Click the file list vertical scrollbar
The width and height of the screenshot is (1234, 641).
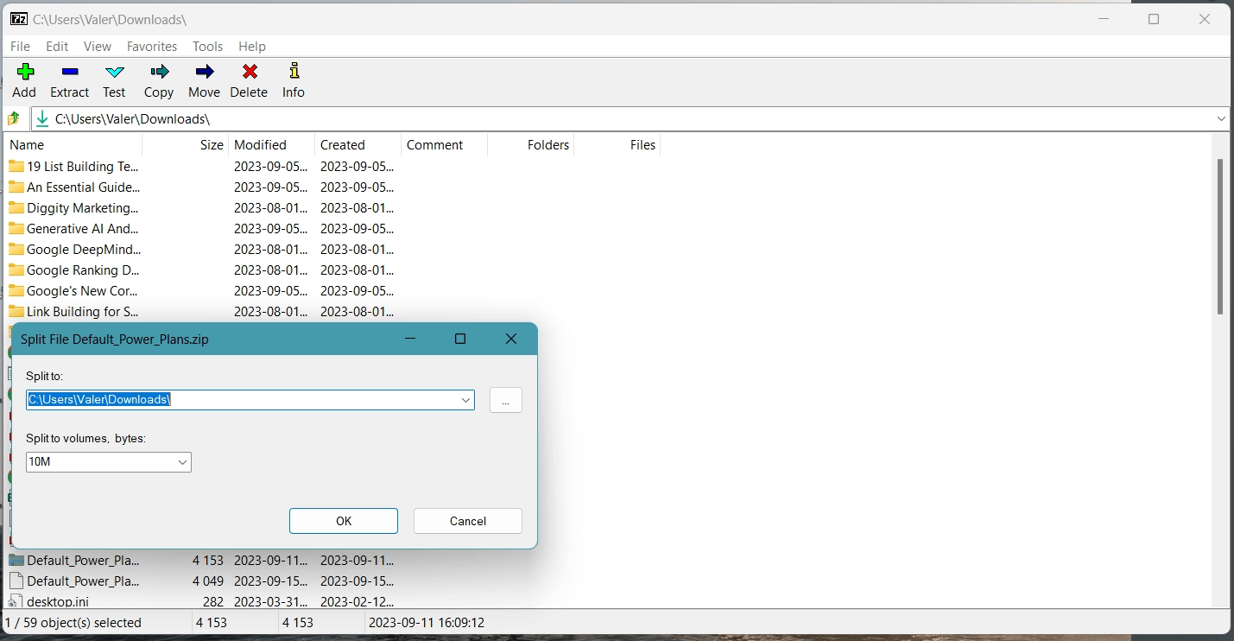click(1220, 237)
